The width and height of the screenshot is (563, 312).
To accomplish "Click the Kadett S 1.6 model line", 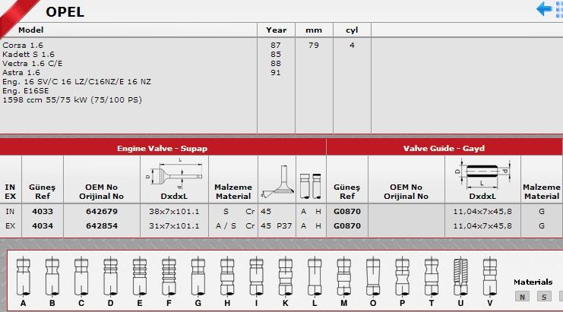I will tap(28, 54).
